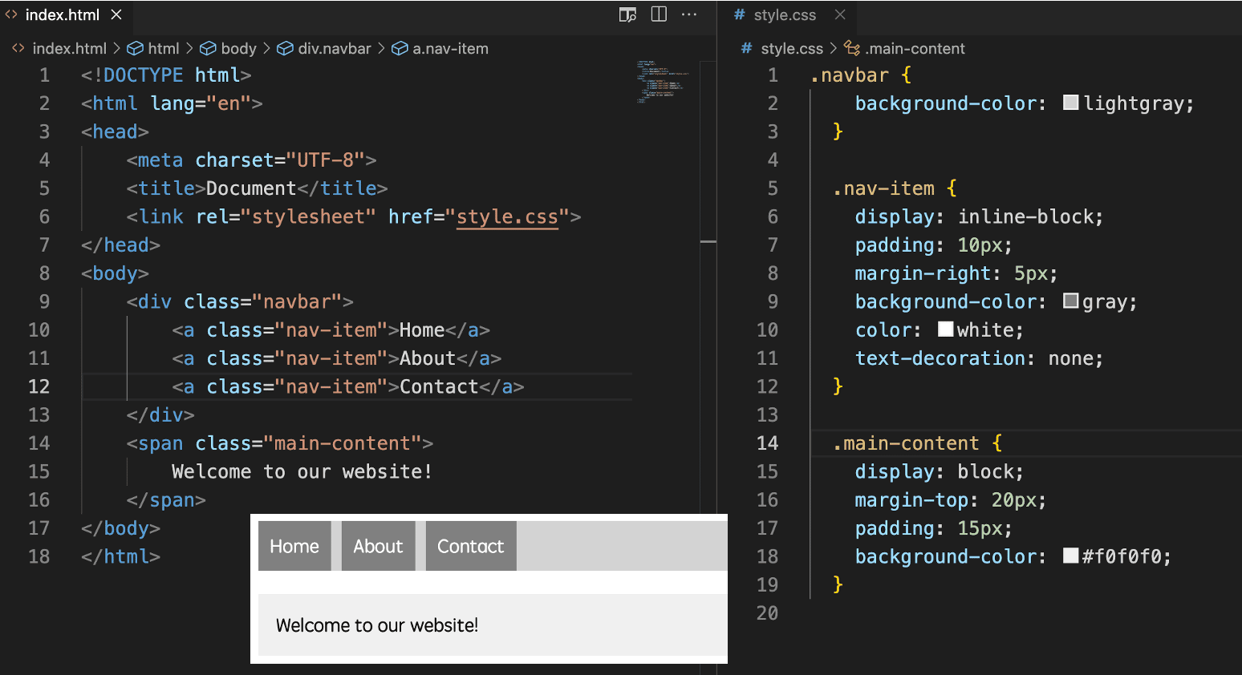Viewport: 1242px width, 675px height.
Task: Open the preview search icon above the editor
Action: pos(627,14)
